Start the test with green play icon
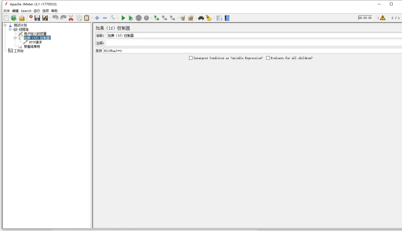This screenshot has height=231, width=402. (x=123, y=18)
